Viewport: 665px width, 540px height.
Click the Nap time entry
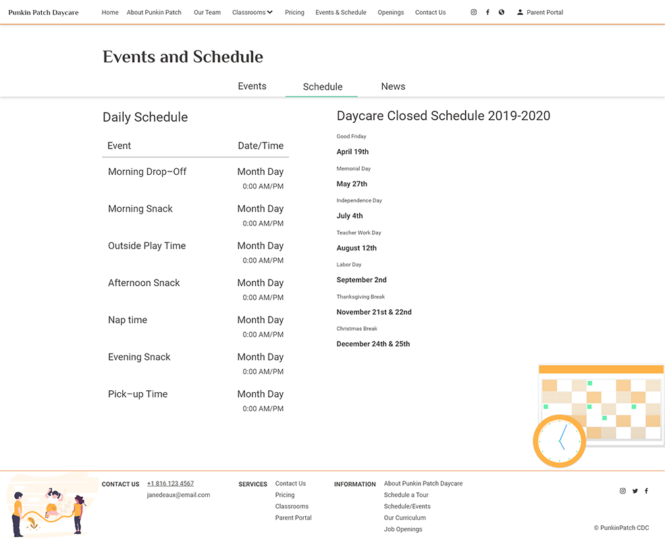pyautogui.click(x=196, y=327)
